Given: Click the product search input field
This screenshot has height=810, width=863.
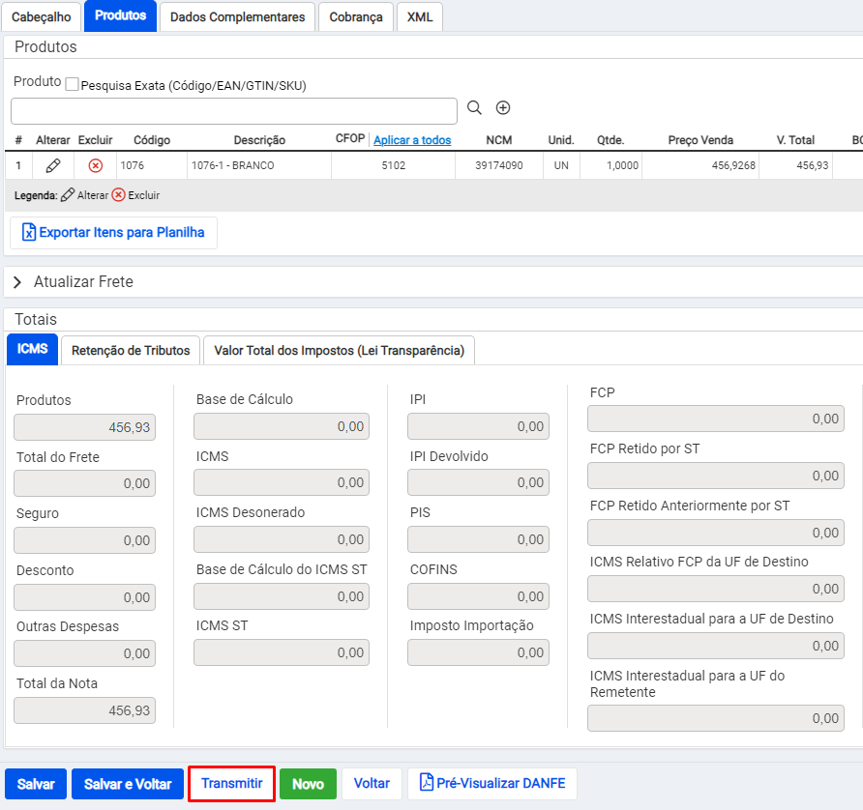Looking at the screenshot, I should coord(234,111).
